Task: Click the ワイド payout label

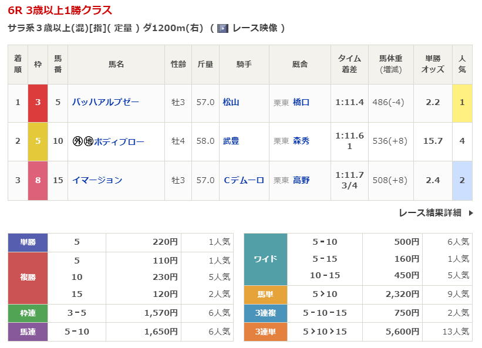Action: pyautogui.click(x=265, y=259)
